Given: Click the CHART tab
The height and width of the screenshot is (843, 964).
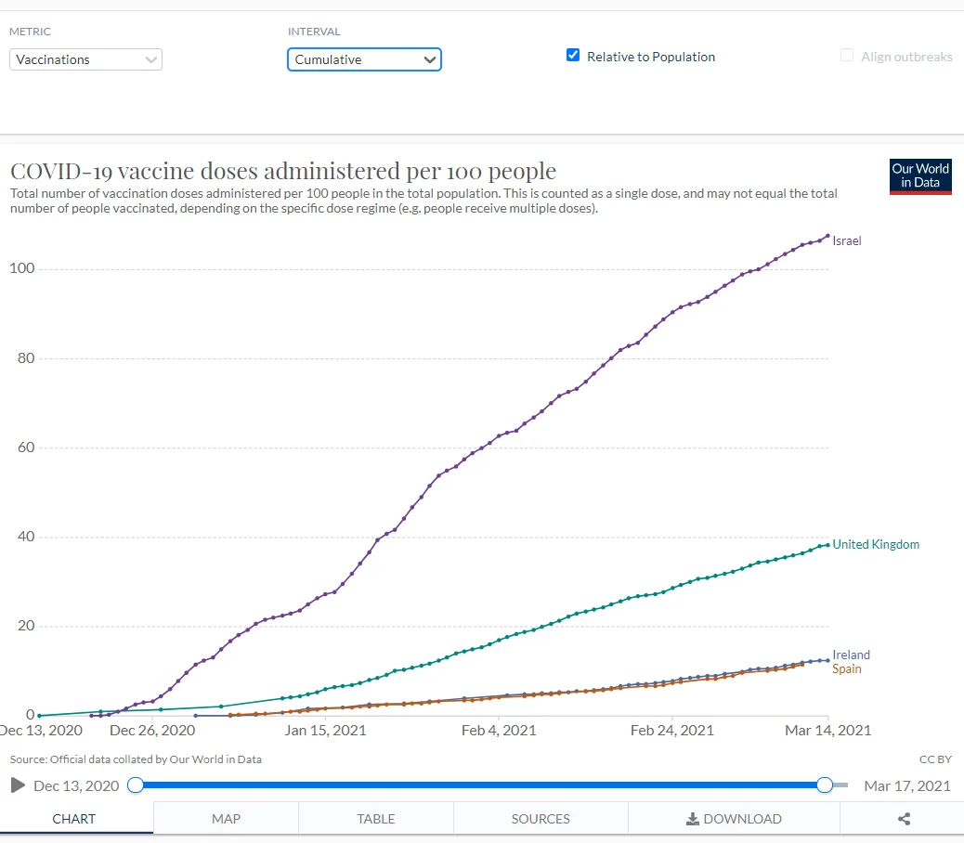Looking at the screenshot, I should (x=74, y=819).
